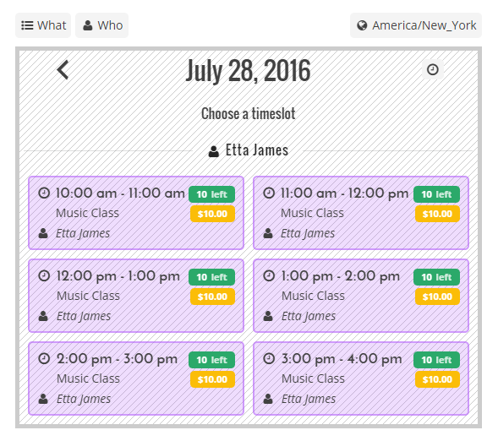Go back with the left arrow chevron
The image size is (498, 441).
pyautogui.click(x=63, y=69)
